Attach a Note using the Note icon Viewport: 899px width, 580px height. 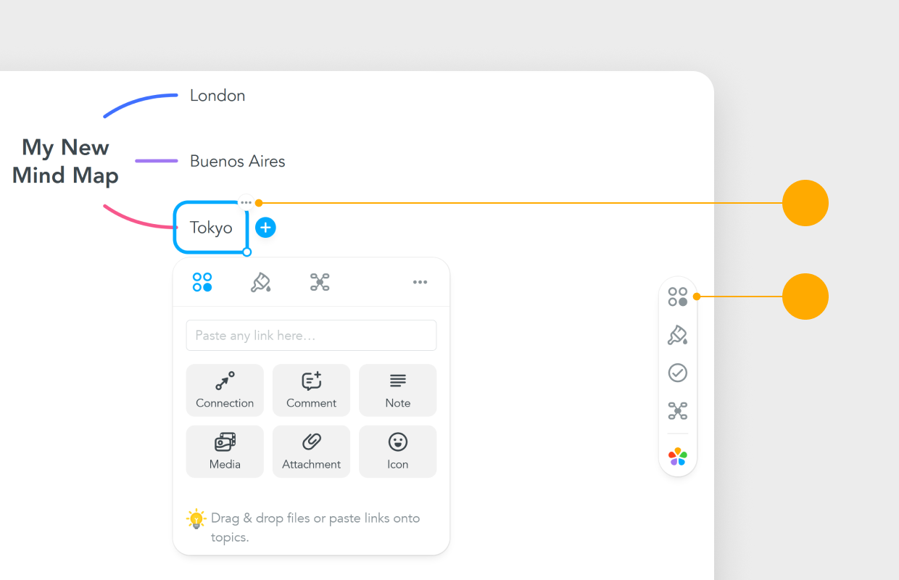point(397,390)
